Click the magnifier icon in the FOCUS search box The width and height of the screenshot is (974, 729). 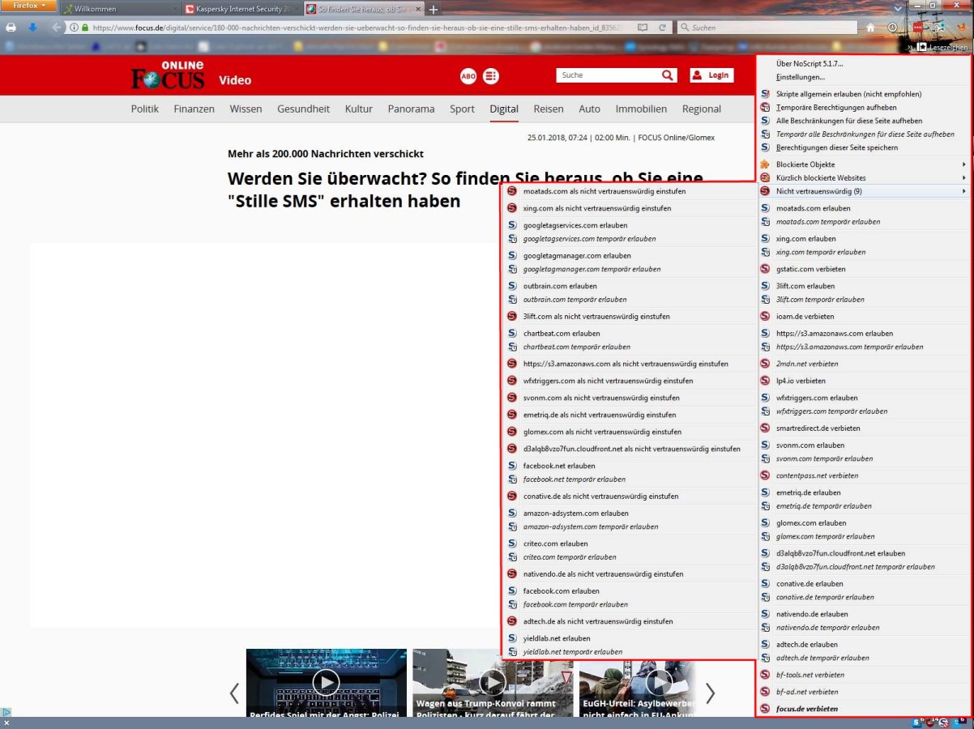pyautogui.click(x=667, y=75)
